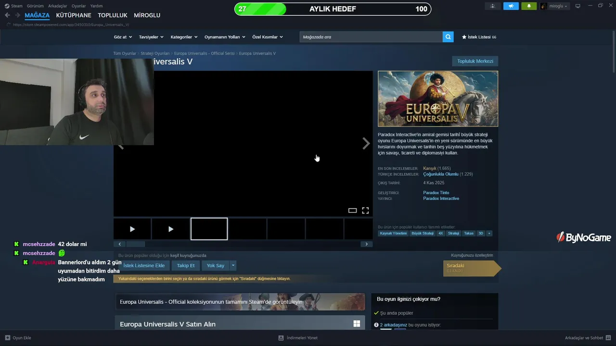Open the Oyunlar menu
The width and height of the screenshot is (616, 346).
[79, 6]
